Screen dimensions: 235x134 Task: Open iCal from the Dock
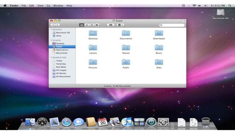[x=103, y=122]
